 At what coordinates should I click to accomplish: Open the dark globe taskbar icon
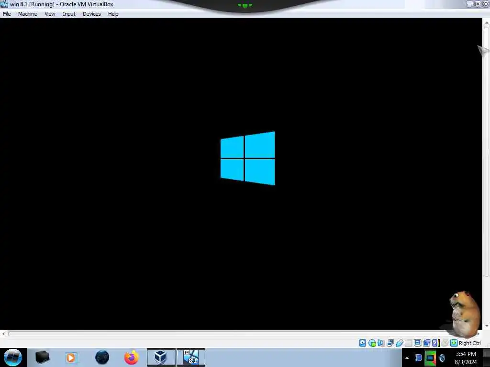pyautogui.click(x=102, y=357)
